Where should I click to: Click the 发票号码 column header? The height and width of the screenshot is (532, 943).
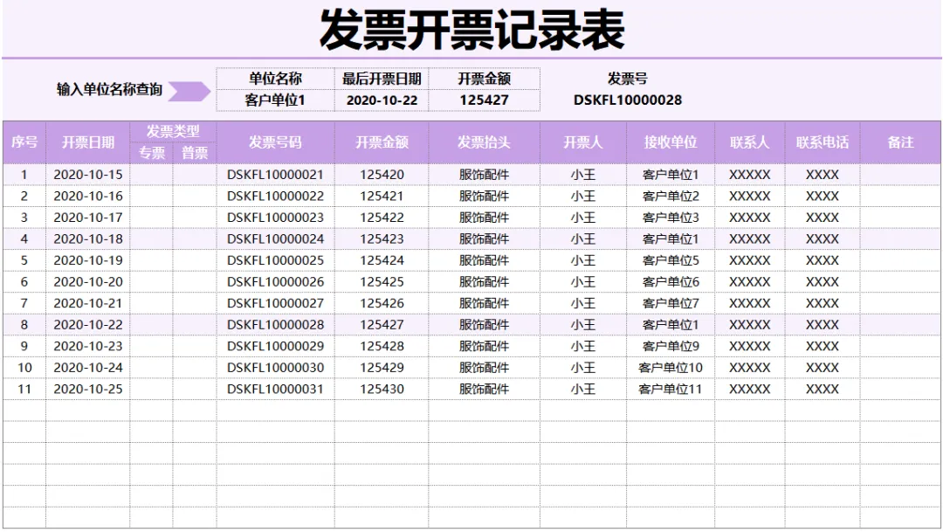(275, 142)
